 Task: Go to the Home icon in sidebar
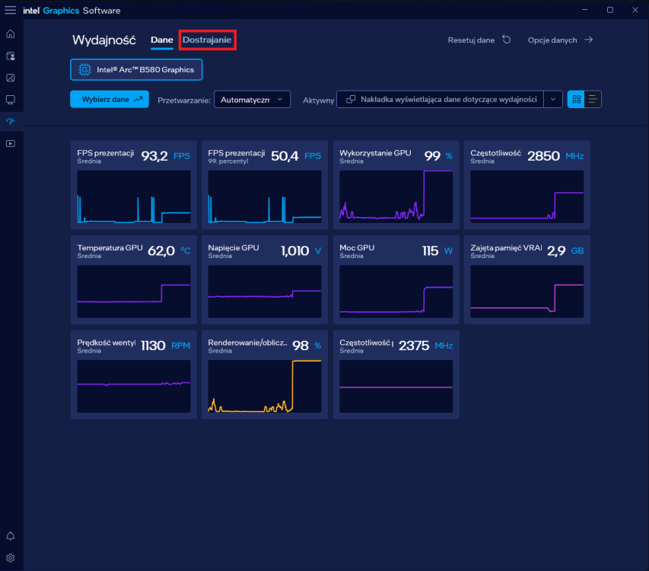[11, 34]
